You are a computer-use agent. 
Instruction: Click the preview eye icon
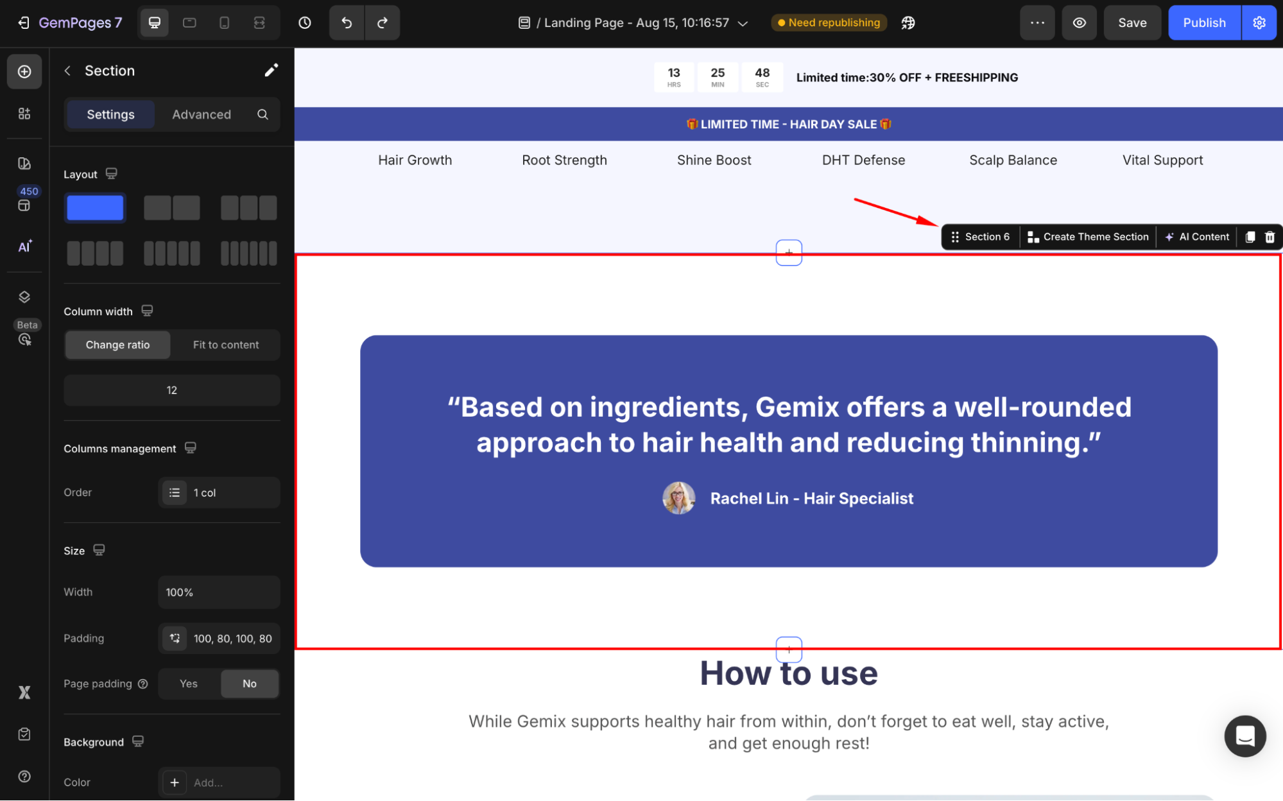(x=1080, y=23)
